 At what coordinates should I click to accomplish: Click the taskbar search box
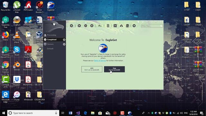pyautogui.click(x=33, y=113)
